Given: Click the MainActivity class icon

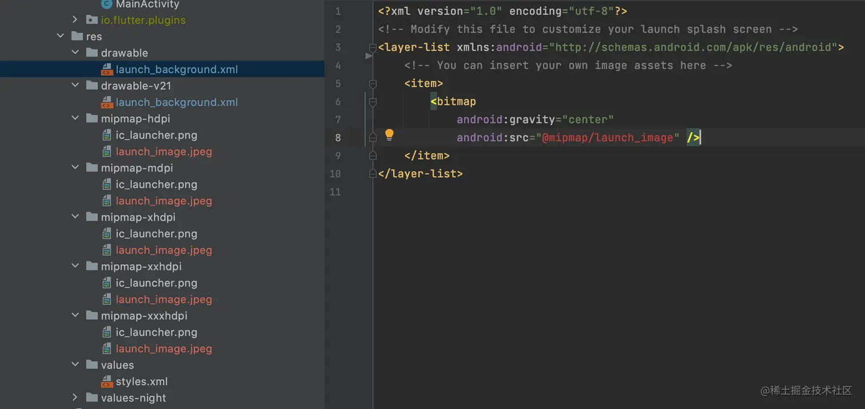Looking at the screenshot, I should pyautogui.click(x=106, y=4).
